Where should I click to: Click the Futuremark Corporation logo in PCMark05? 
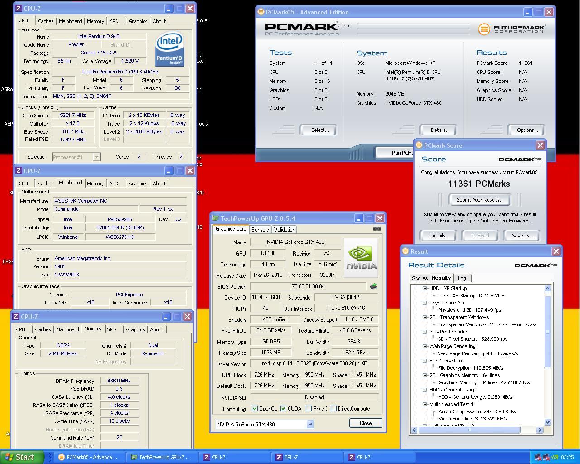click(512, 29)
